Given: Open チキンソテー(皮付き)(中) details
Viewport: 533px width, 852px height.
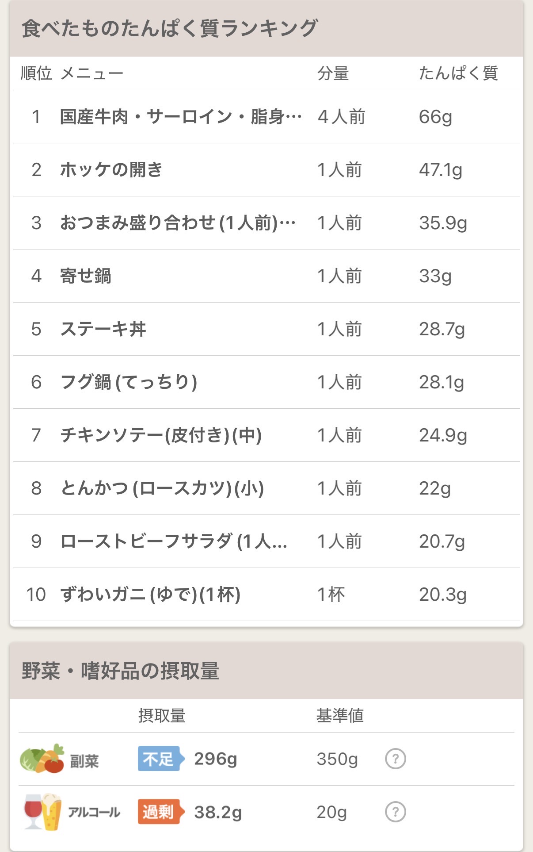Looking at the screenshot, I should point(161,435).
